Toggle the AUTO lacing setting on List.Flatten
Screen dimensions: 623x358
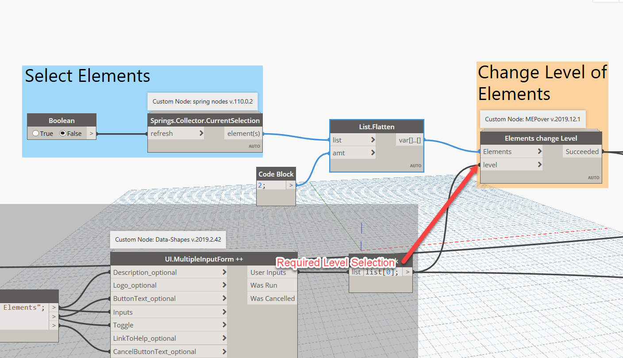(x=415, y=166)
